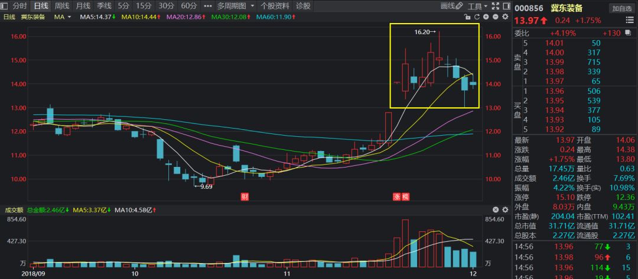Screen dimensions: 638x279
Task: Switch to 周线 weekly chart tab
Action: point(62,6)
